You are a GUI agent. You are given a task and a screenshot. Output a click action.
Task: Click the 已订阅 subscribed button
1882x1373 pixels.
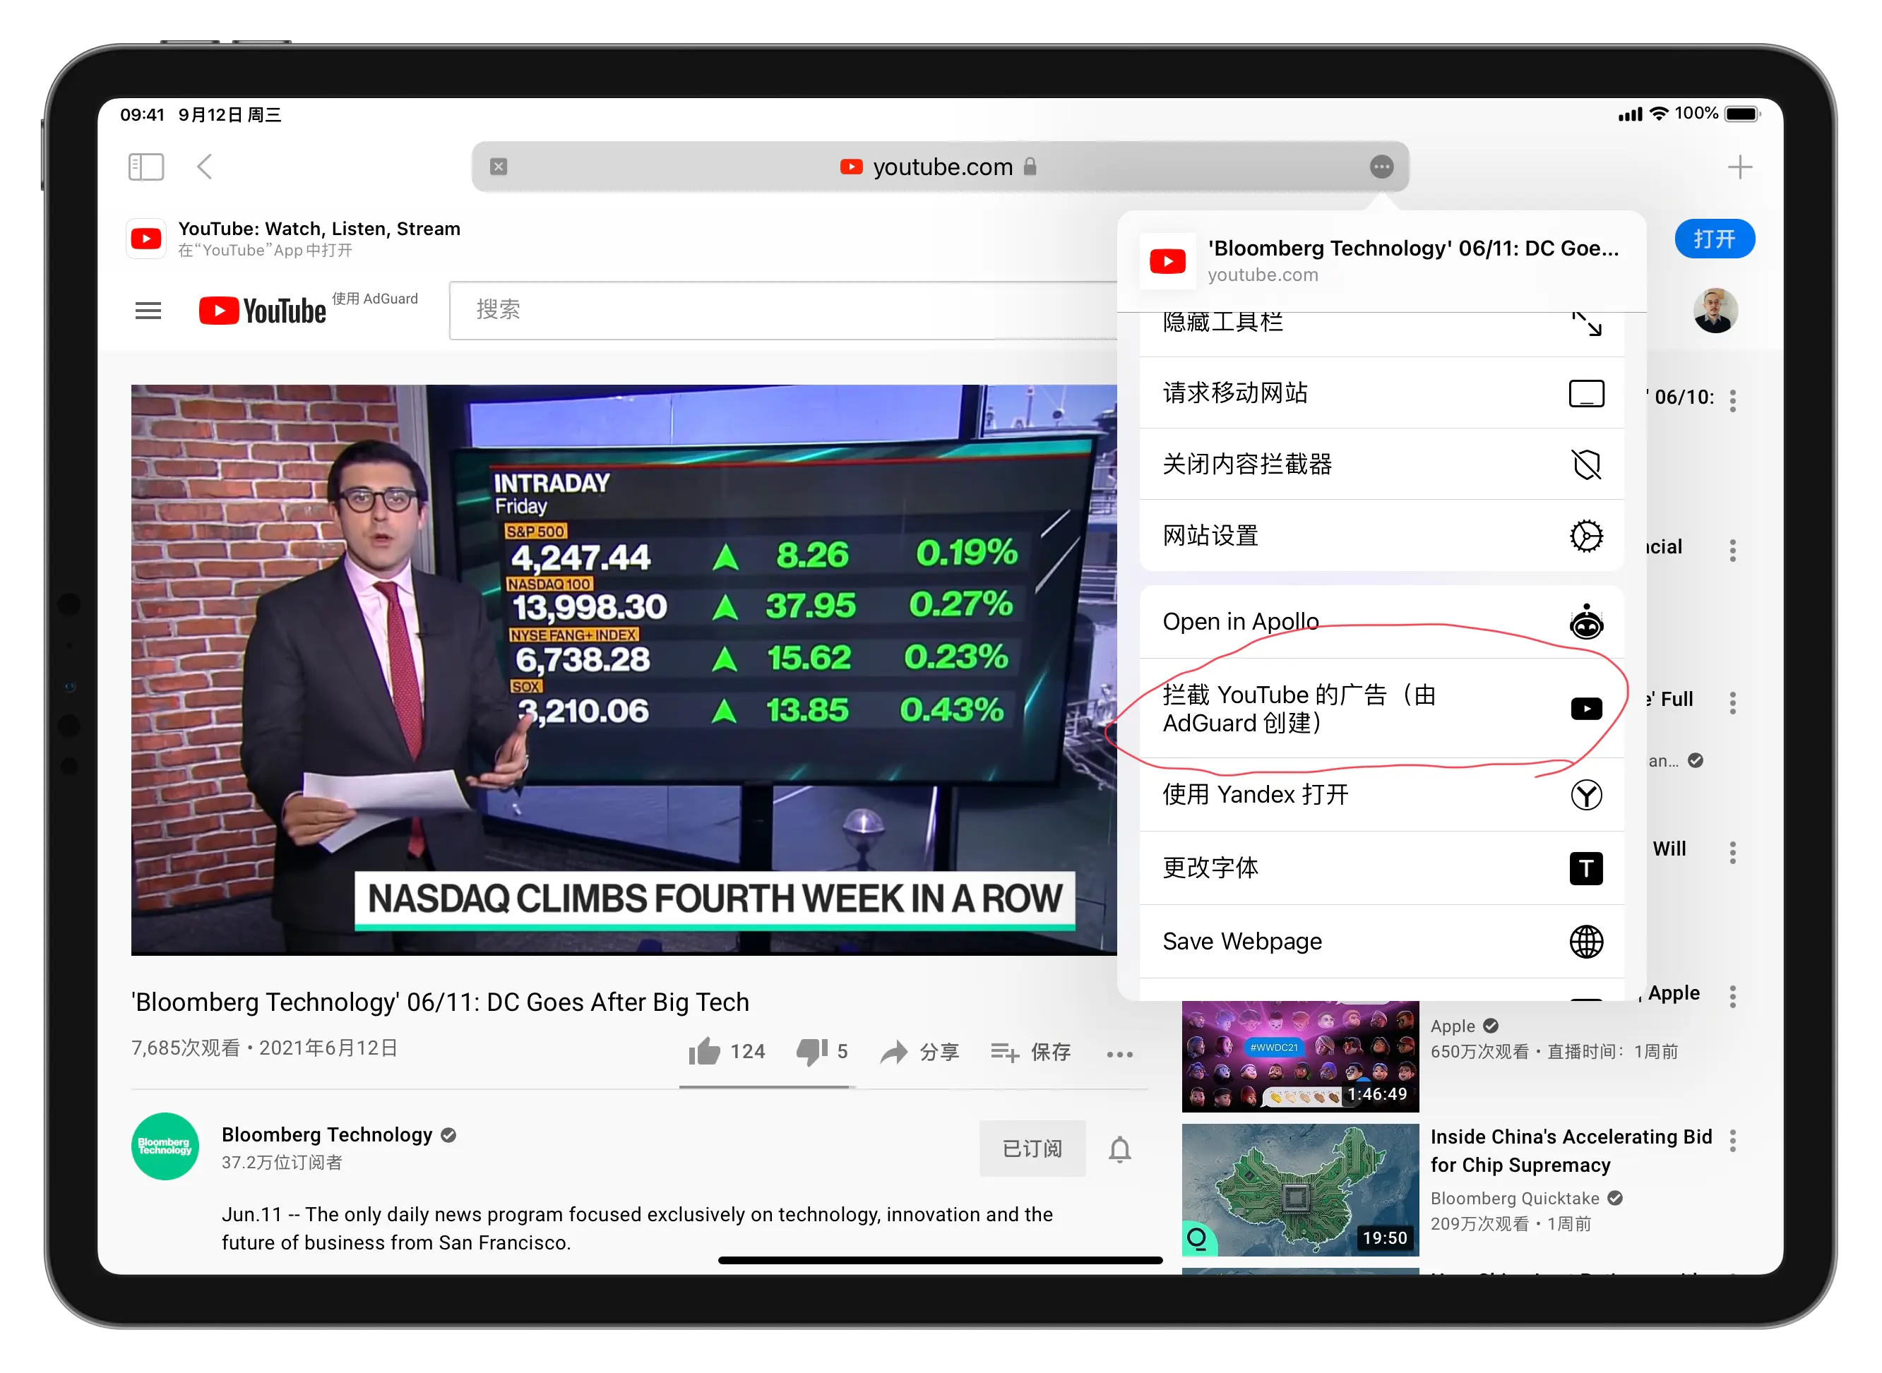point(1032,1149)
